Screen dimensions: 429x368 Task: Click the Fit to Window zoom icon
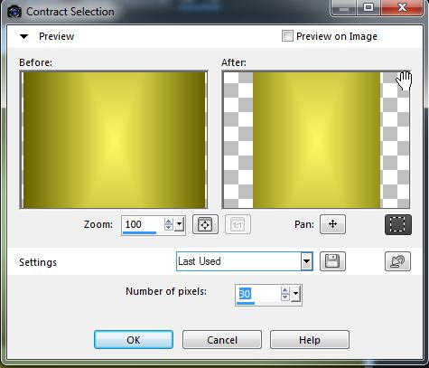tap(205, 224)
